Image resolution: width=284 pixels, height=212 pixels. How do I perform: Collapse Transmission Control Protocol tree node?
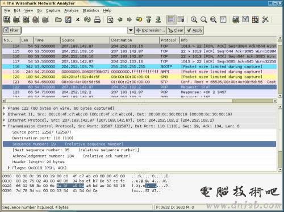[4, 126]
